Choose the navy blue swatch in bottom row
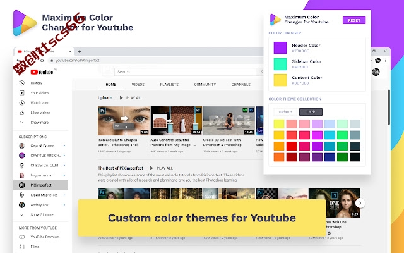The height and width of the screenshot is (253, 404). tap(330, 157)
